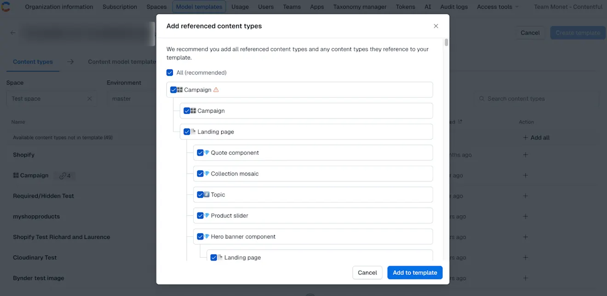Switch to the Usage tab
607x296 pixels.
[240, 6]
